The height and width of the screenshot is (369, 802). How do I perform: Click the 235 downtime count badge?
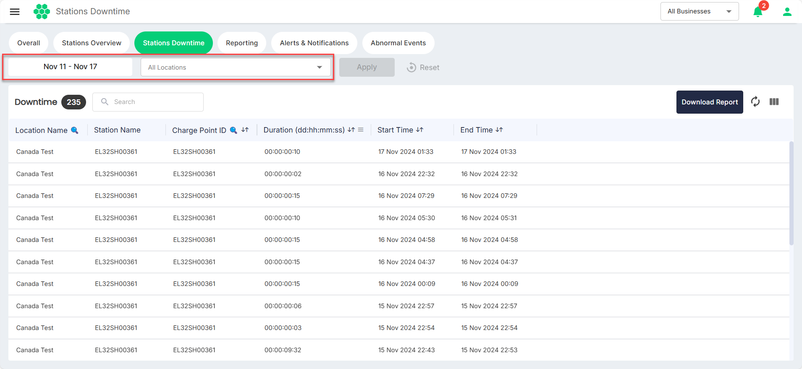click(73, 102)
